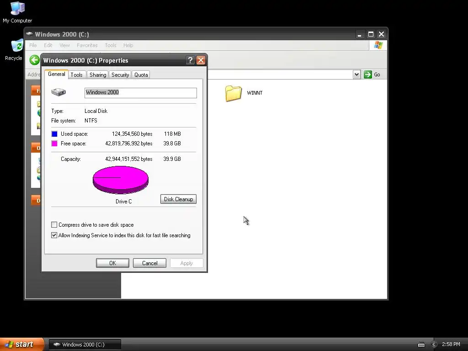This screenshot has width=468, height=351.
Task: Open the File menu in Explorer
Action: (x=33, y=45)
